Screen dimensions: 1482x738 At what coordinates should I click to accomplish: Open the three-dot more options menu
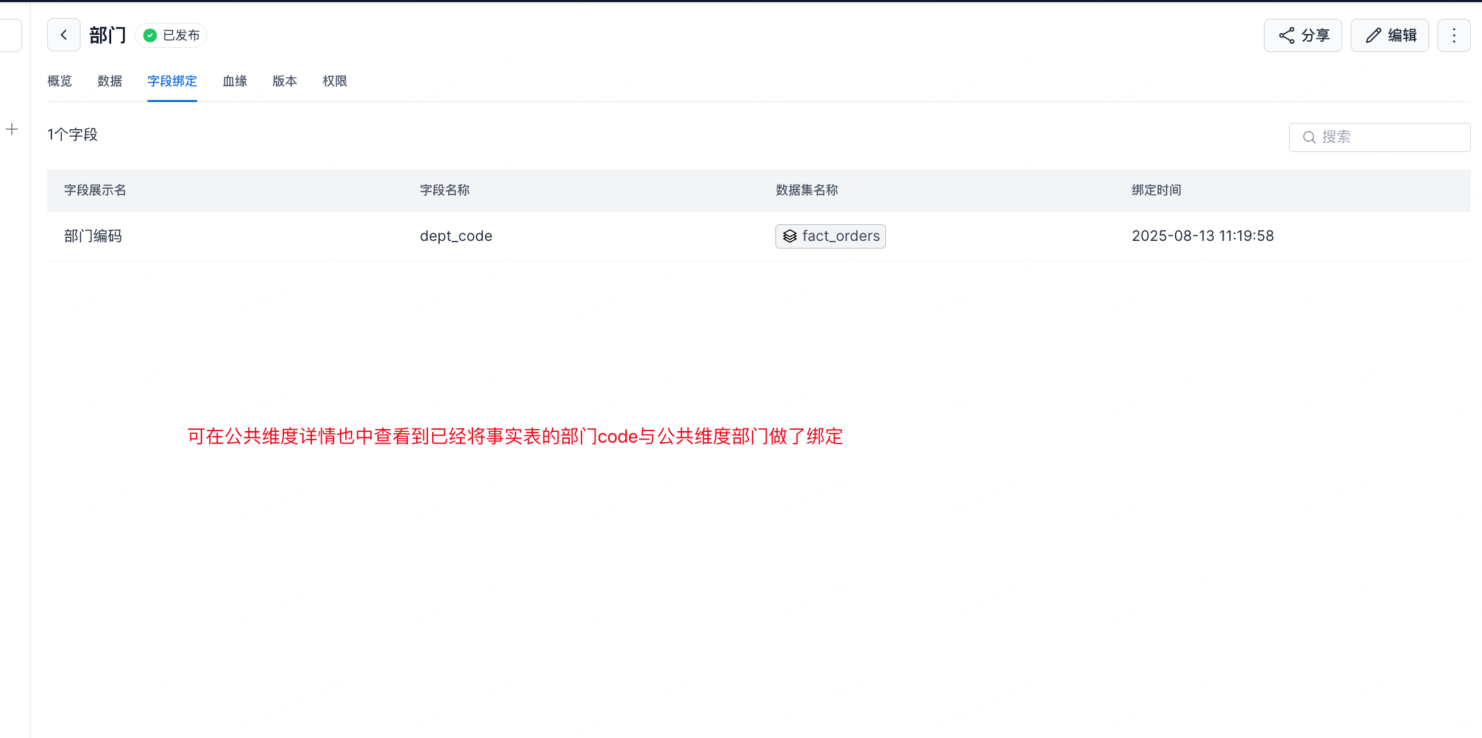(x=1454, y=35)
